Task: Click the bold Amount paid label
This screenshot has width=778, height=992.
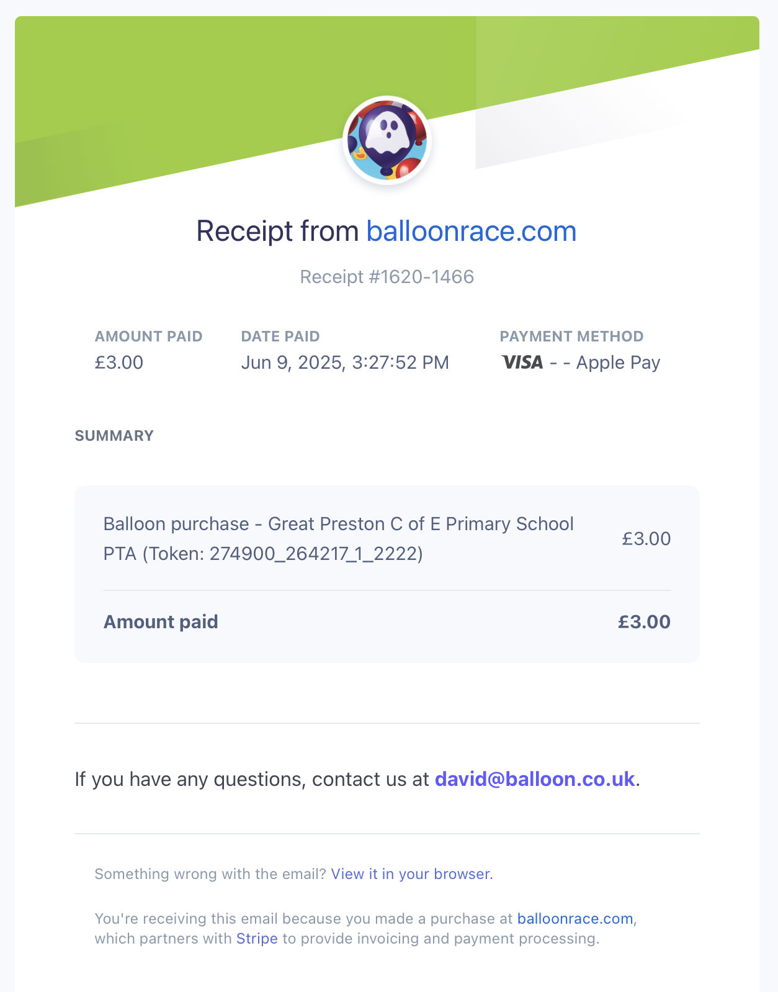Action: click(161, 622)
